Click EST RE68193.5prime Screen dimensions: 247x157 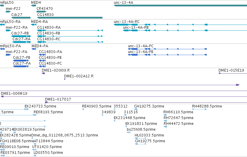(48, 112)
